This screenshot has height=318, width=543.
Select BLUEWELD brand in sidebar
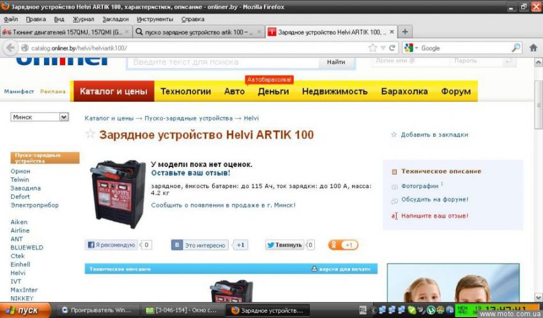pos(27,247)
